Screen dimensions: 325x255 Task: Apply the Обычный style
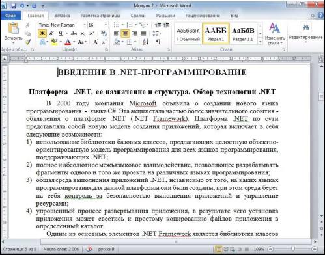click(188, 34)
